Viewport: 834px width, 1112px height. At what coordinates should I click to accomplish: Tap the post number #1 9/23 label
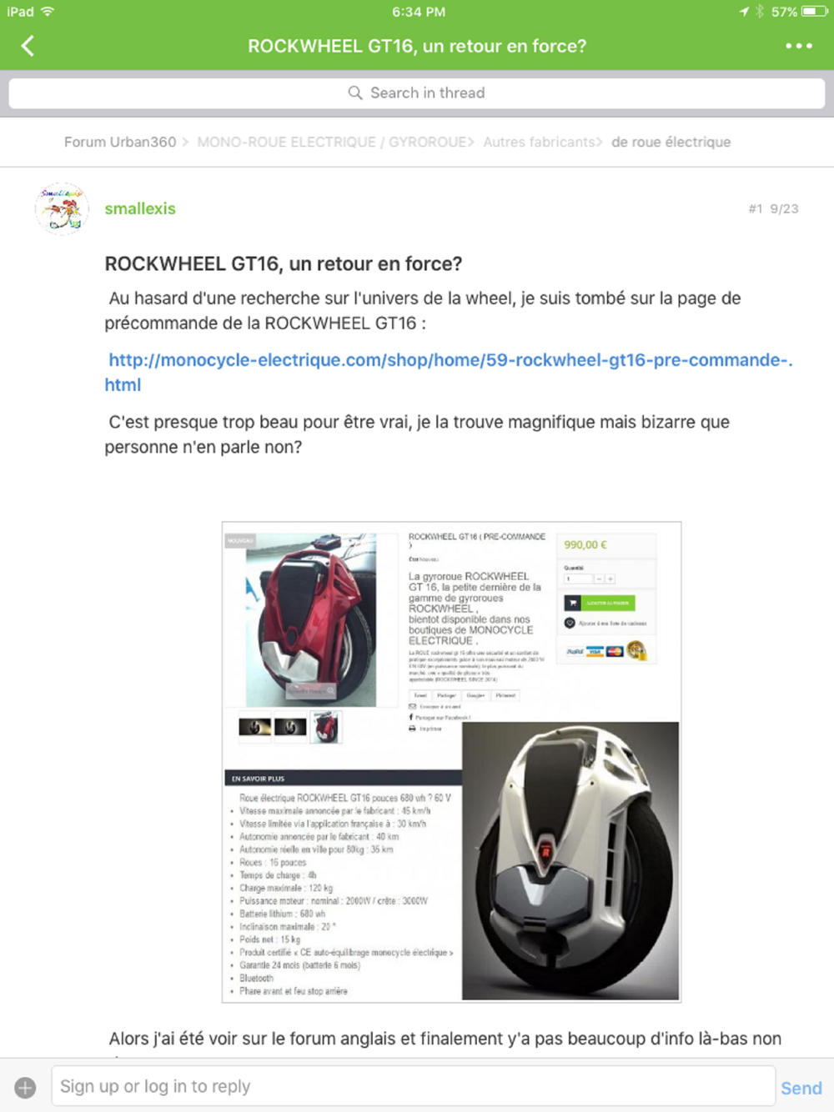pos(773,208)
